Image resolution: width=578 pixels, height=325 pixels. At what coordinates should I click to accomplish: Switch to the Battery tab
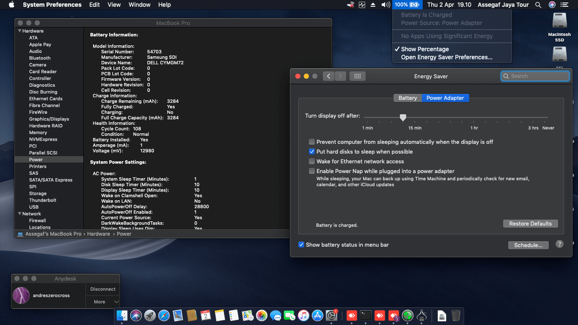407,98
